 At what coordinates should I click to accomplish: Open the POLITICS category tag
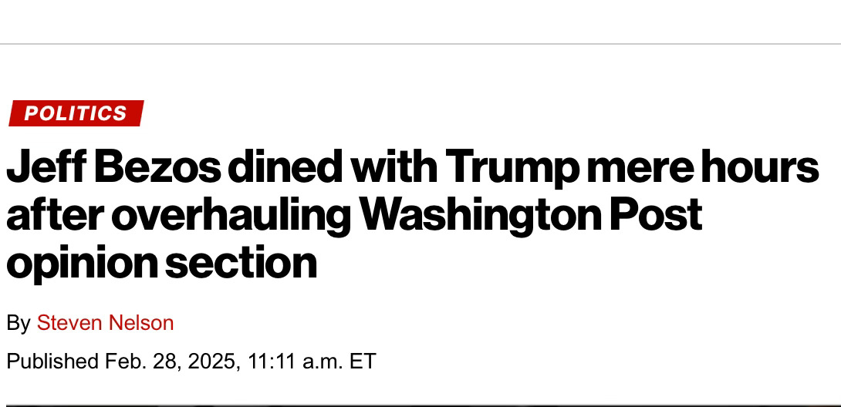[x=76, y=113]
